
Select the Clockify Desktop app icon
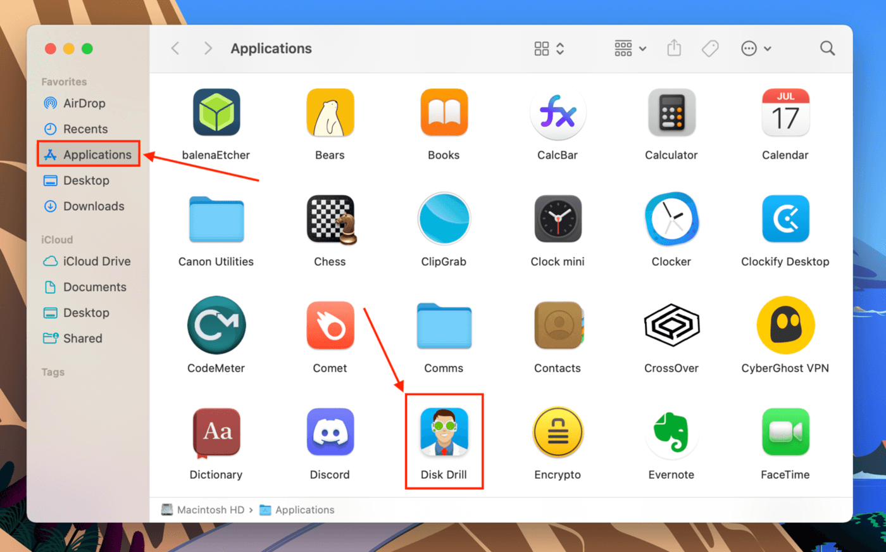(x=785, y=219)
